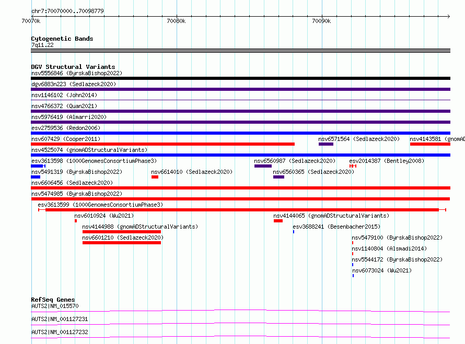Select the gray 7q11.22 cytoband bar
Viewport: 465px width, 344px height.
click(x=240, y=51)
